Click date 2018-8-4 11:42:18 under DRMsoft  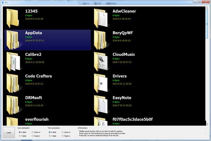[x=34, y=106]
